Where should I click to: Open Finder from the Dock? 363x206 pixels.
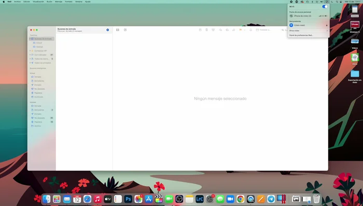pyautogui.click(x=47, y=199)
